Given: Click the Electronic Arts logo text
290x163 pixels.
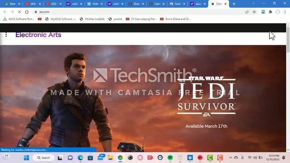Looking at the screenshot, I should (x=38, y=35).
